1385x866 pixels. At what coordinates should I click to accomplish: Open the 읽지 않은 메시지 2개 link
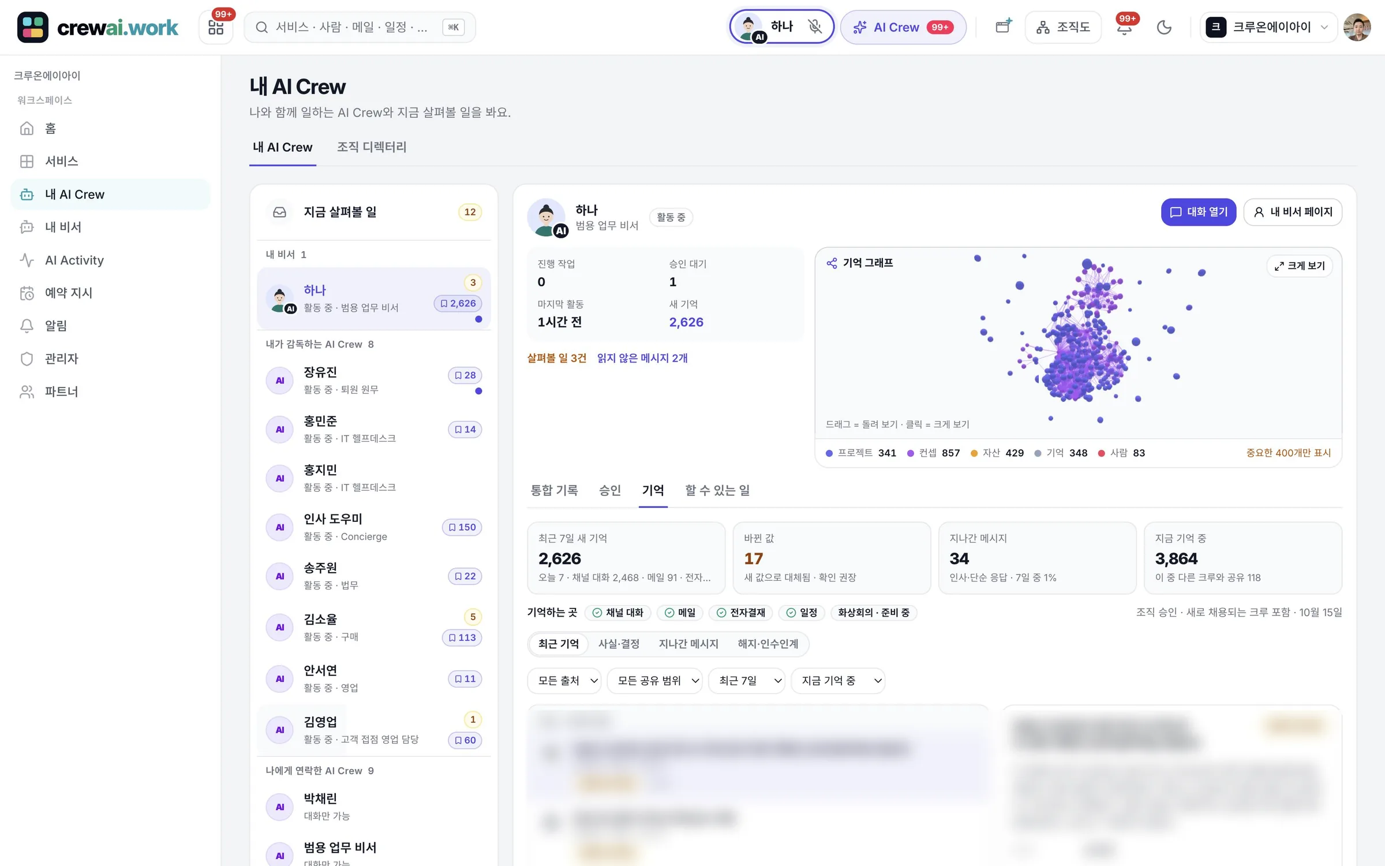coord(642,358)
